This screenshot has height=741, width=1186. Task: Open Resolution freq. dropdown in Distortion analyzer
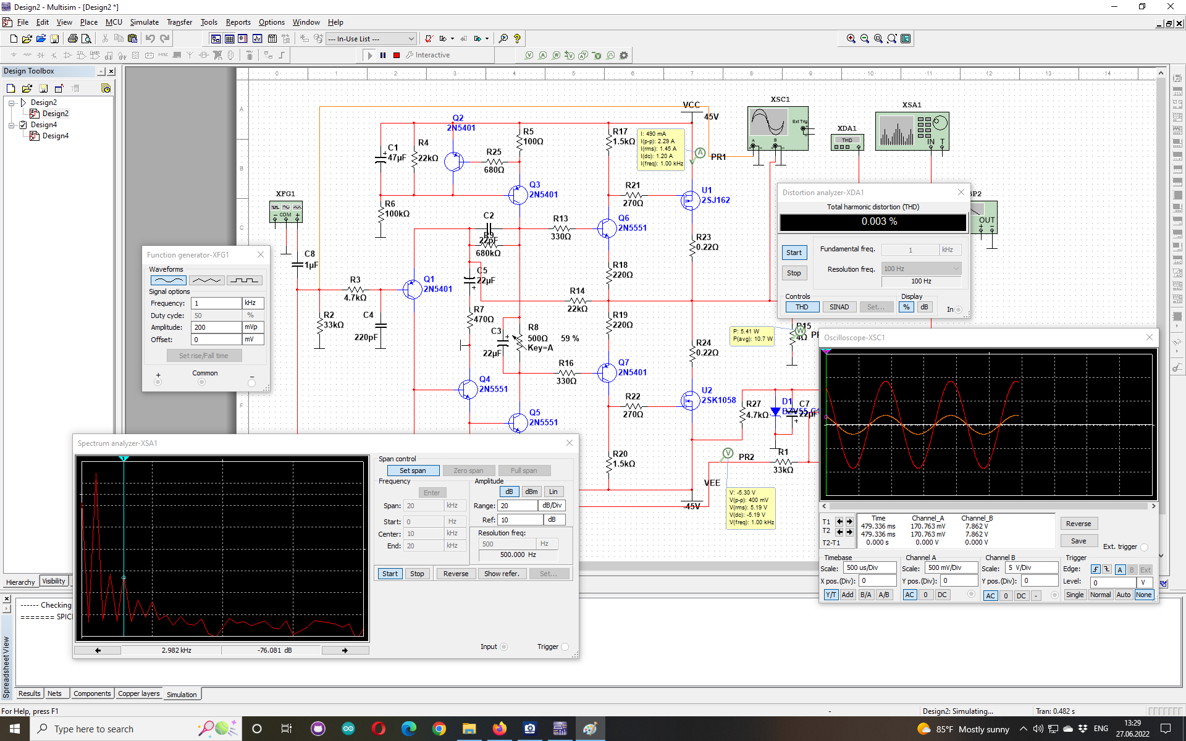click(921, 269)
